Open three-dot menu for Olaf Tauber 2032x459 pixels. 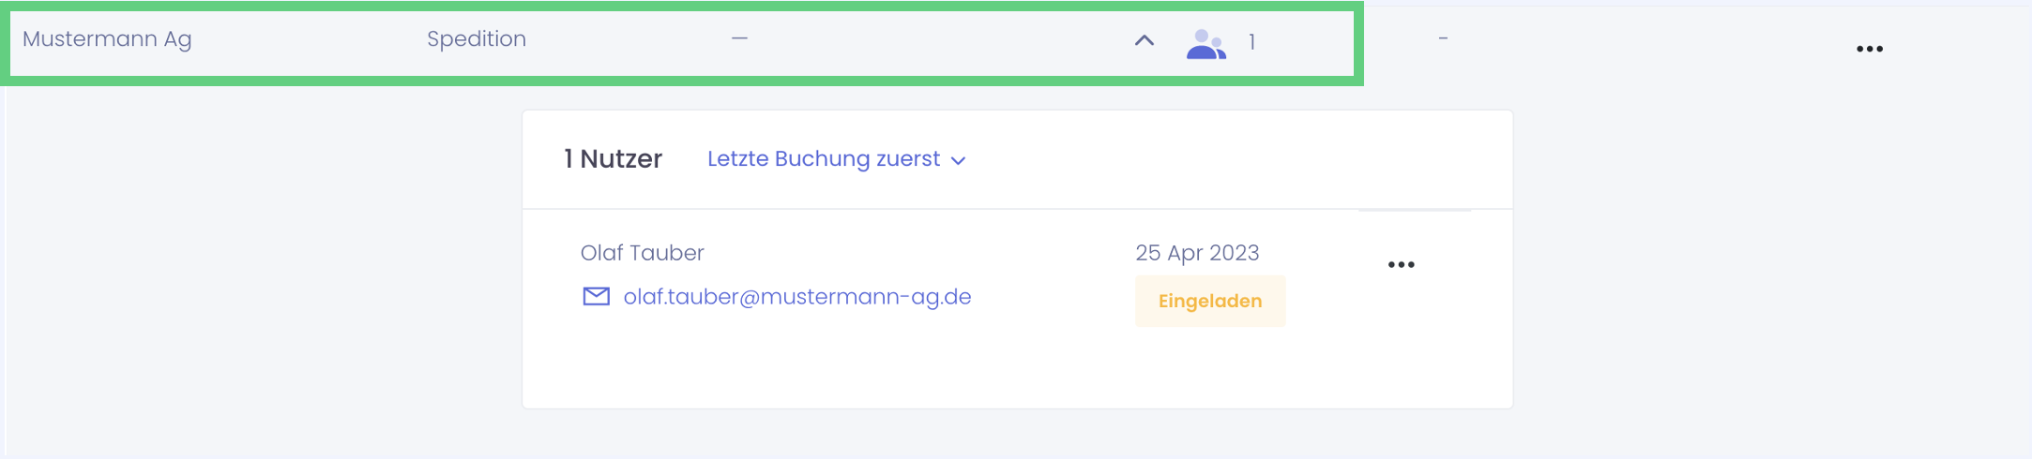[1401, 265]
